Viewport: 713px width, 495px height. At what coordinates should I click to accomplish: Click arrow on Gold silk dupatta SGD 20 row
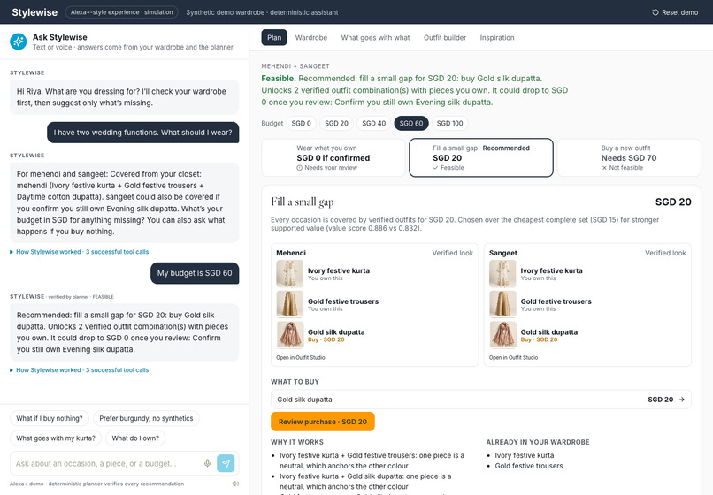(682, 400)
